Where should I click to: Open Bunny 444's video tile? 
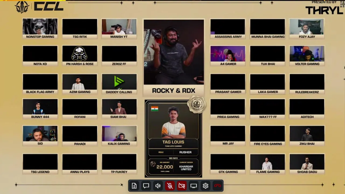(40, 109)
